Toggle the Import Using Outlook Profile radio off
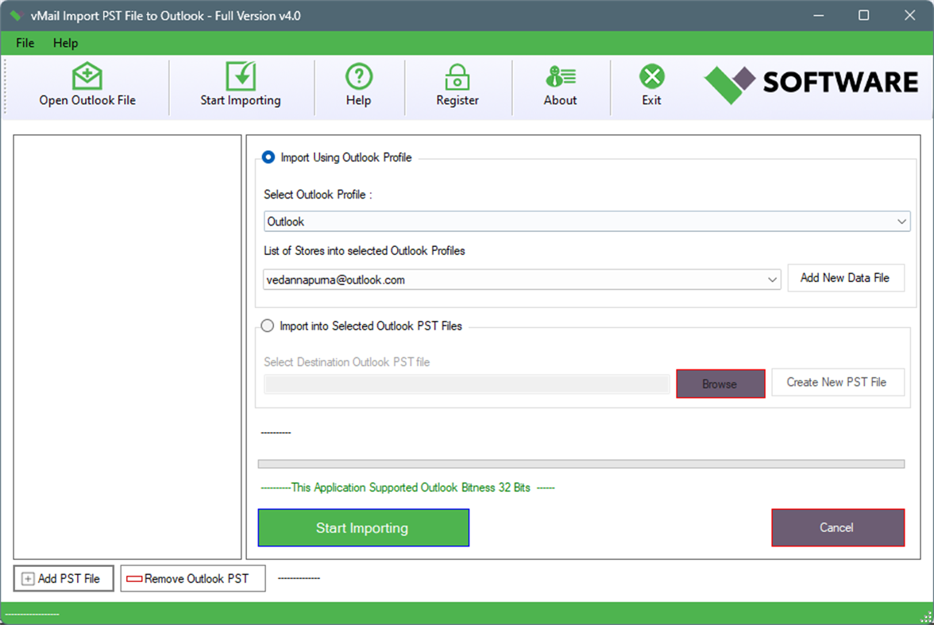This screenshot has height=625, width=934. [x=268, y=157]
